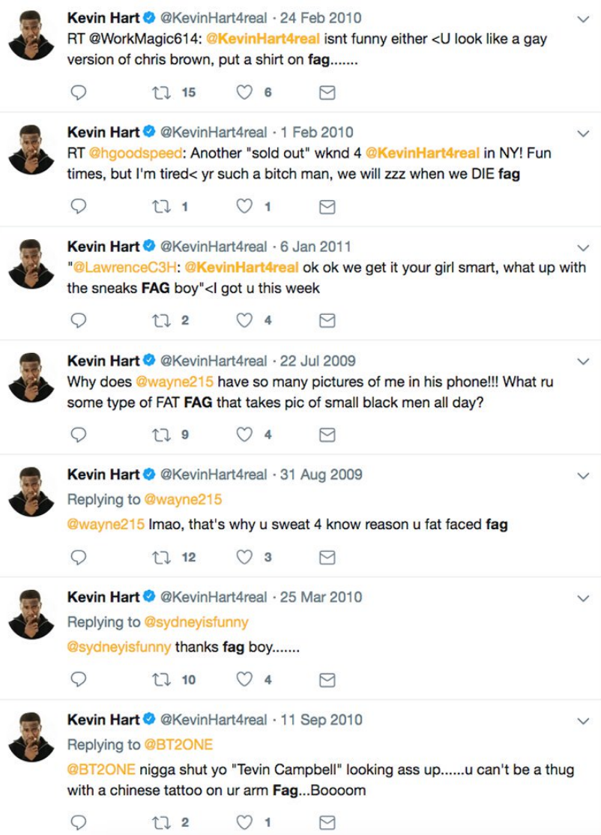Click the 31 Aug 2009 timestamp

tap(321, 474)
